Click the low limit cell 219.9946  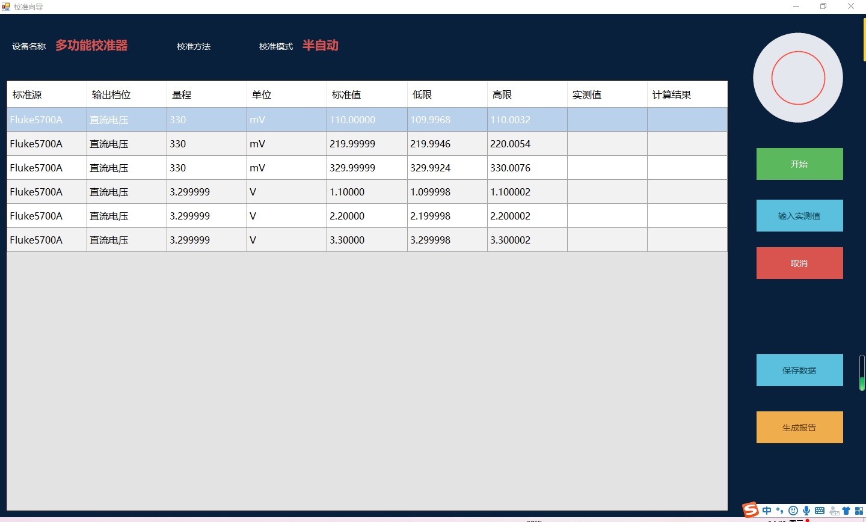[x=447, y=144]
